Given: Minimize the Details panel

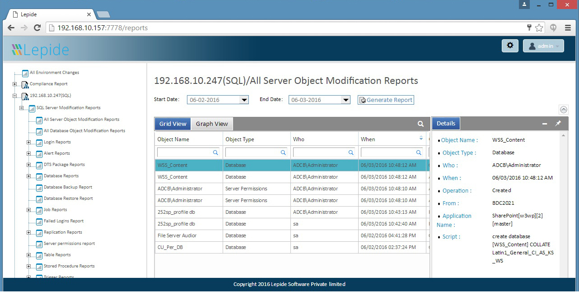Looking at the screenshot, I should coord(545,124).
